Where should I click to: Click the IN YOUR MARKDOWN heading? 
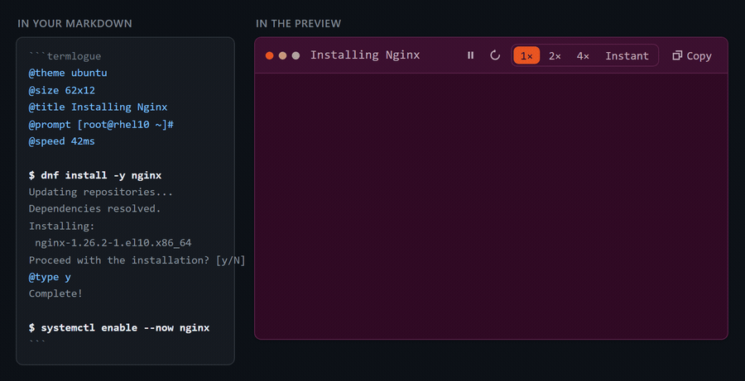click(x=74, y=24)
